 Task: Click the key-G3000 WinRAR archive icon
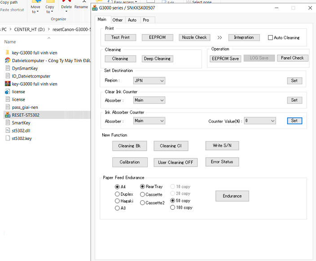coord(8,84)
